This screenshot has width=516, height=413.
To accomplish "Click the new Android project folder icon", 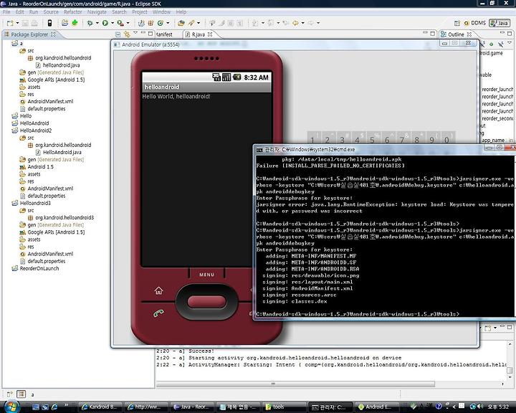I will [64, 23].
